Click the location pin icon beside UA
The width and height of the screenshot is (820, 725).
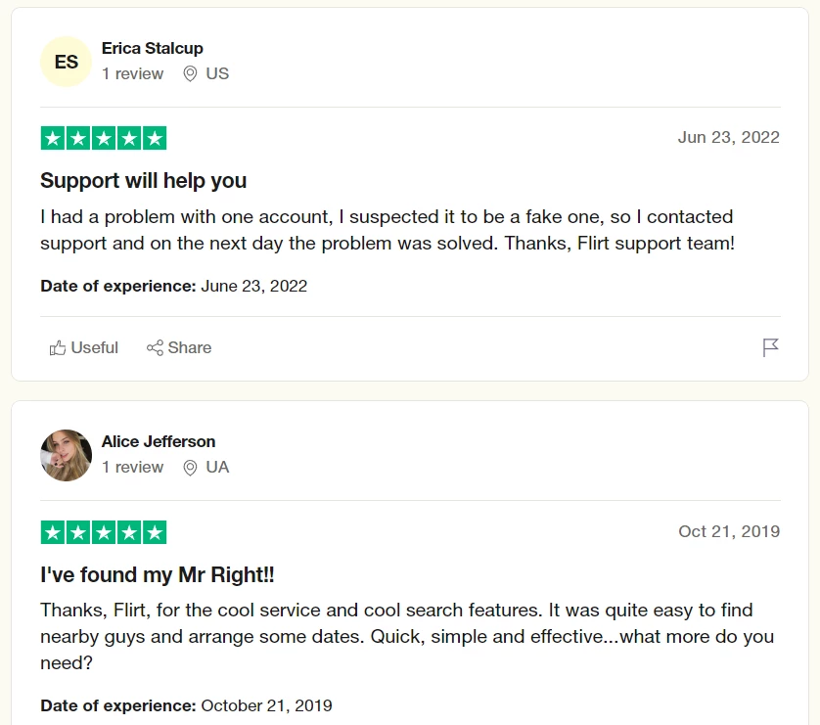(190, 468)
